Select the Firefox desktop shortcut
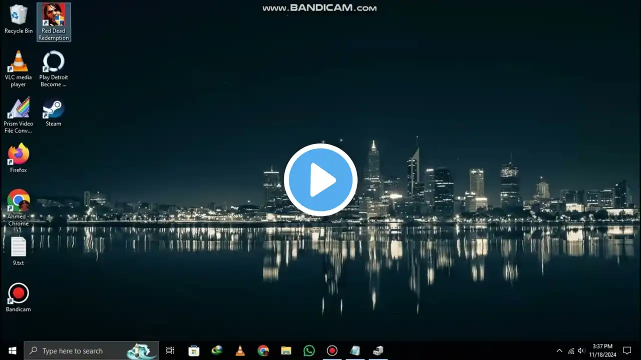641x360 pixels. click(19, 158)
